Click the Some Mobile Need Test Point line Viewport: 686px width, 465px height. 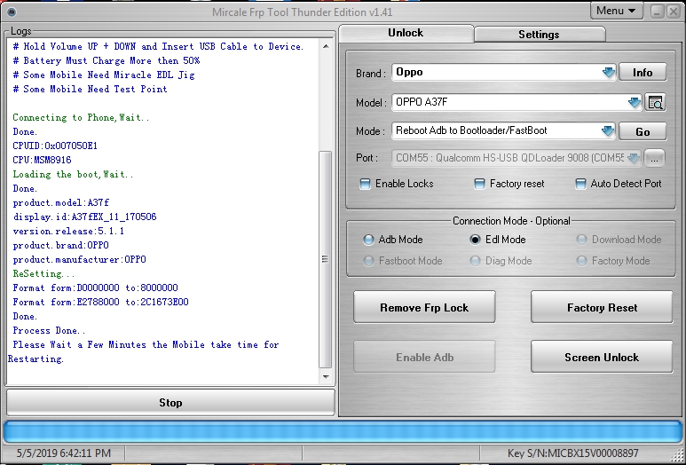pos(90,89)
